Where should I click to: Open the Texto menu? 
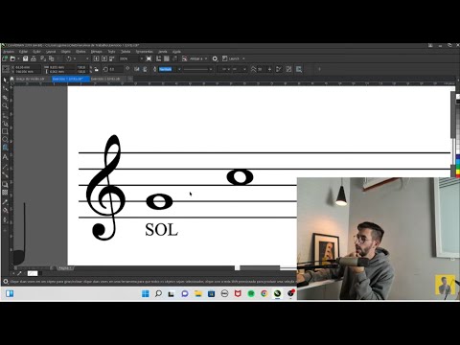(111, 52)
